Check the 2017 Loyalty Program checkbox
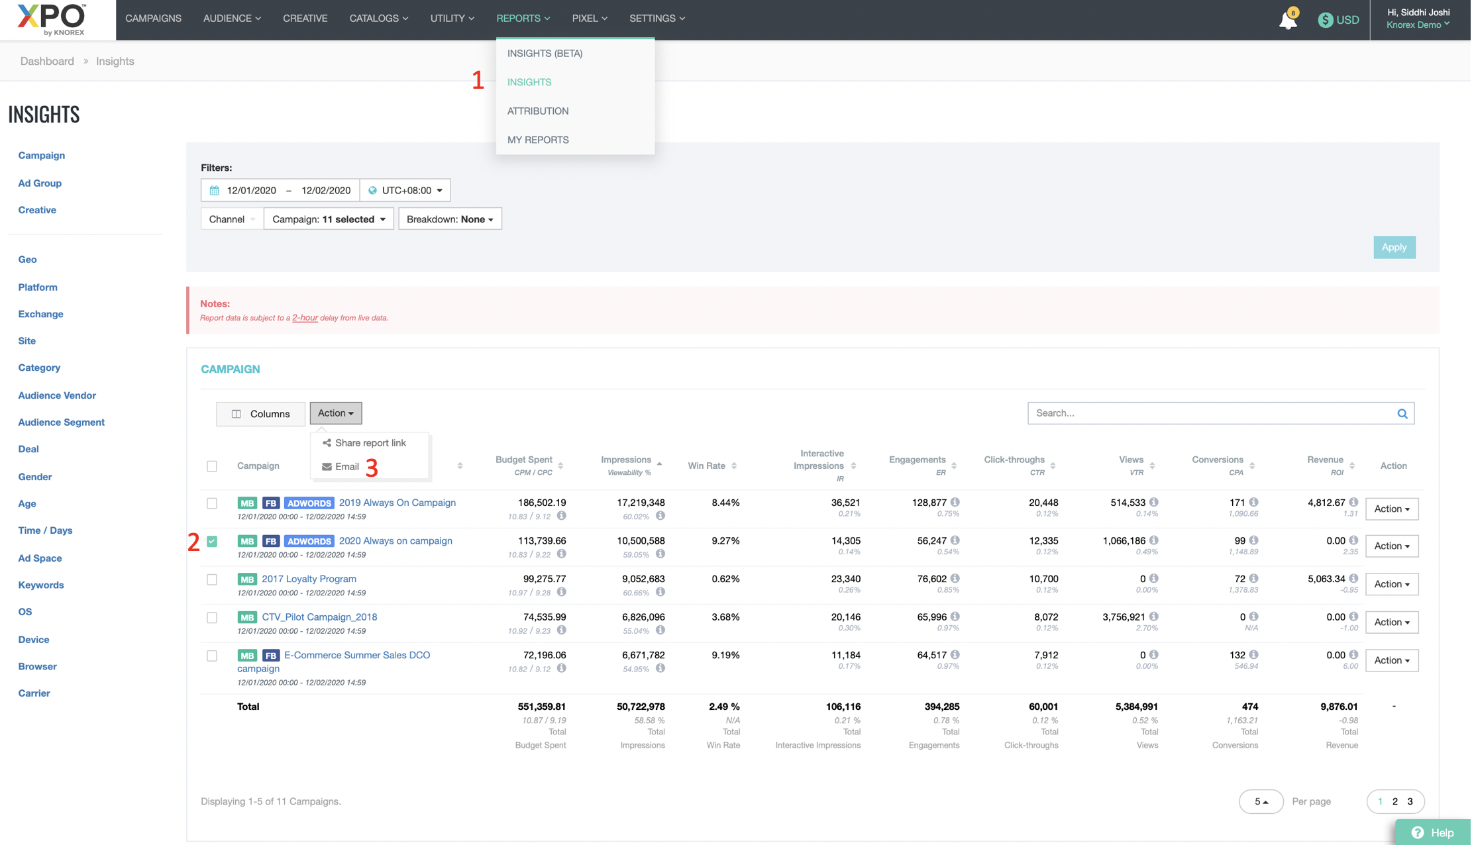1472x845 pixels. pyautogui.click(x=212, y=579)
